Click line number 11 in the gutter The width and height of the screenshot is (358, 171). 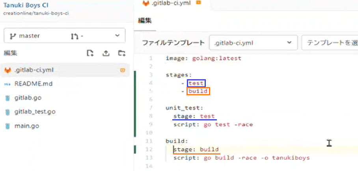[149, 141]
